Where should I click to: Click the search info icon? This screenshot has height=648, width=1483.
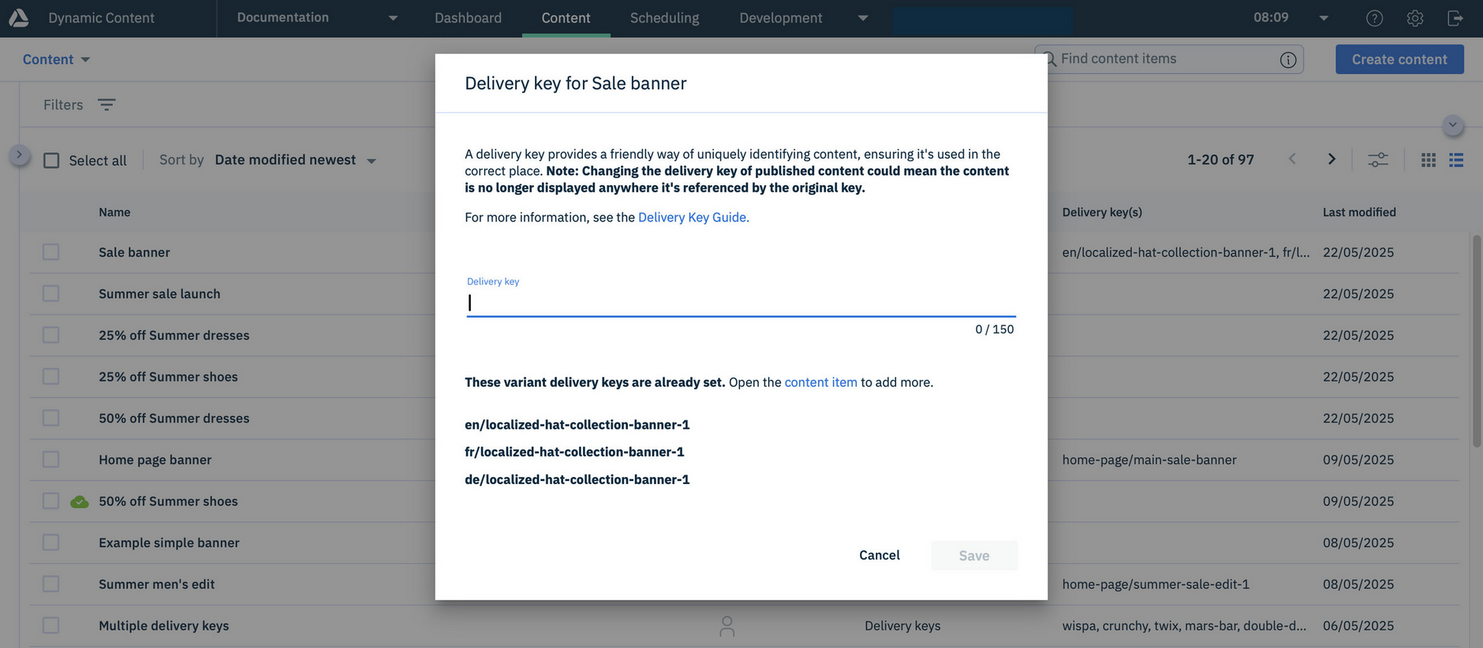pos(1288,60)
